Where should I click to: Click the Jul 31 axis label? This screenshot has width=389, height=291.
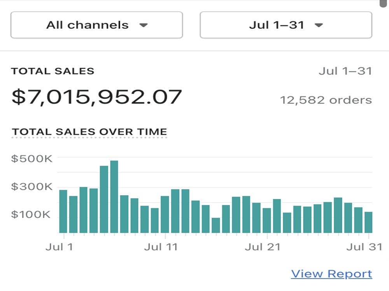(x=364, y=247)
